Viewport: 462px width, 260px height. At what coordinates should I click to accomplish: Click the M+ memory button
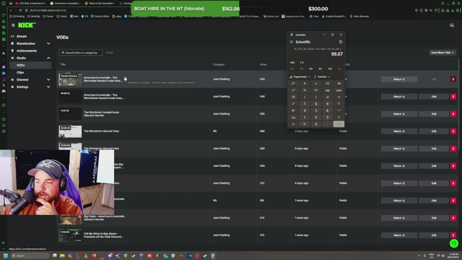tap(311, 69)
